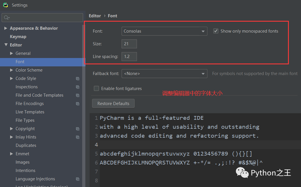Viewport: 301px width, 187px height.
Task: Toggle Show only monospaced fonts checkbox
Action: click(216, 31)
